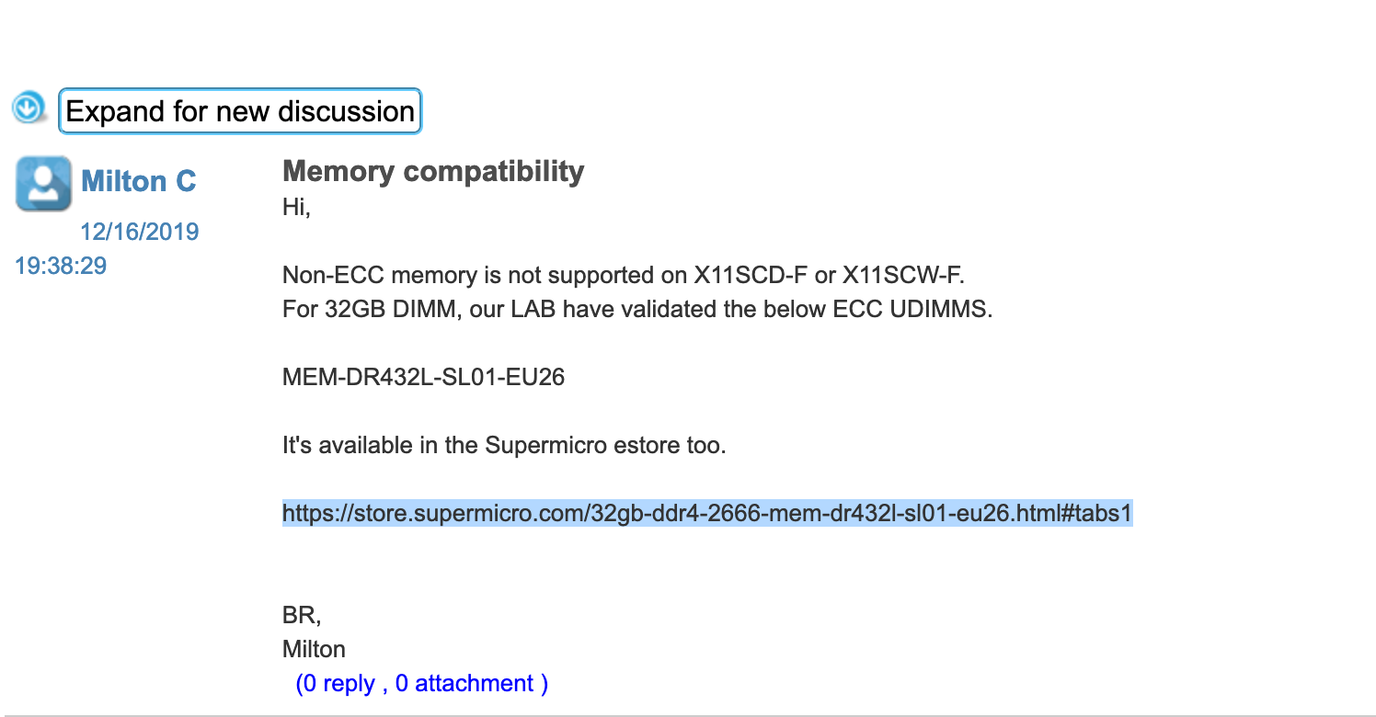Click the Non-ECC memory not supported sentence
Screen dimensions: 1376x717
click(x=625, y=275)
